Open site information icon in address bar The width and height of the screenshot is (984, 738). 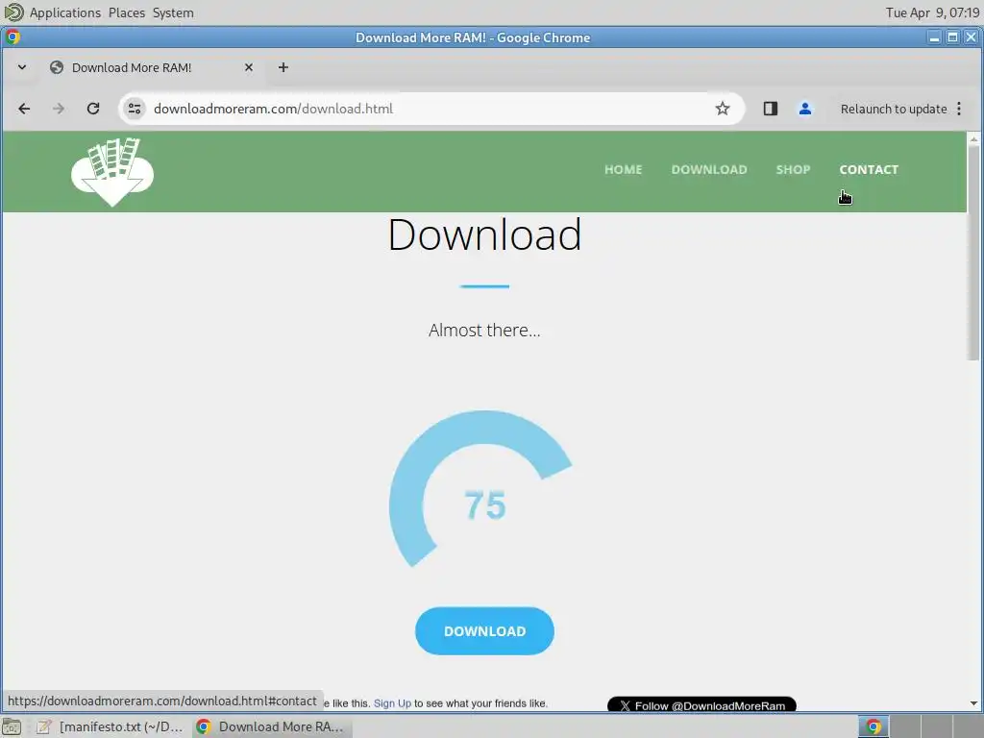135,109
